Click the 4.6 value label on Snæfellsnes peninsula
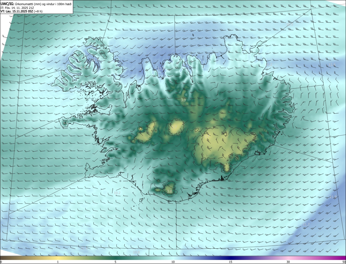The image size is (346, 264). pos(65,123)
